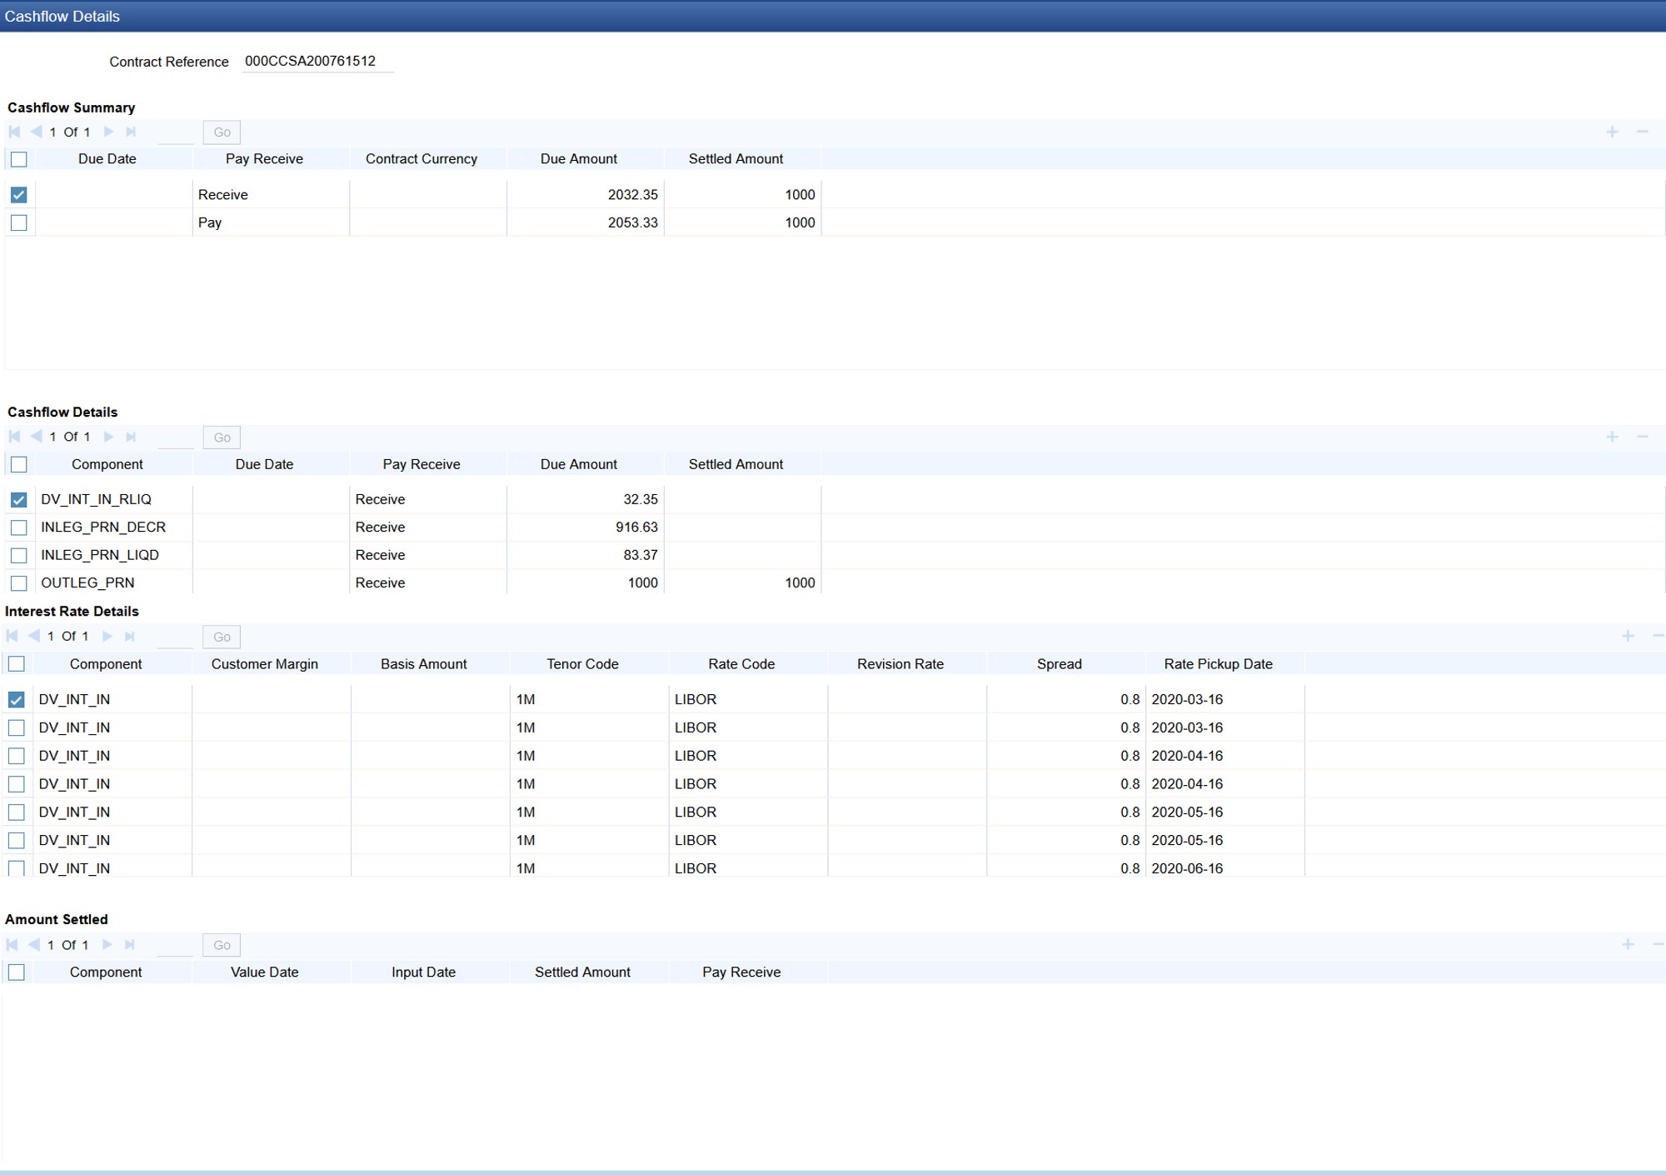Select the INLEG_PRN_DECR row checkbox
The height and width of the screenshot is (1175, 1666).
pos(18,527)
